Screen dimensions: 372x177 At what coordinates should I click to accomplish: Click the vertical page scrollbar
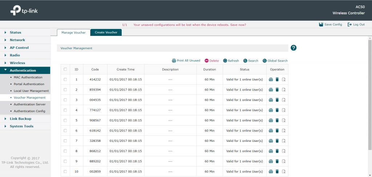370,94
